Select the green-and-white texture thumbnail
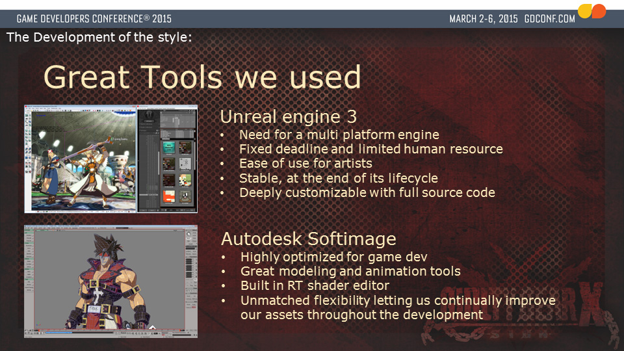The width and height of the screenshot is (624, 351). click(x=185, y=180)
